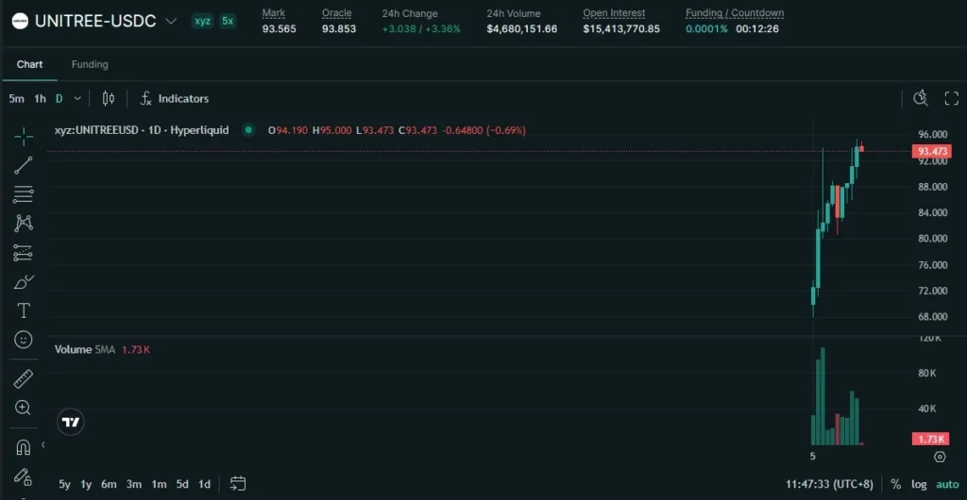
Task: Collapse the drawing toolbar arrow
Action: tap(43, 444)
